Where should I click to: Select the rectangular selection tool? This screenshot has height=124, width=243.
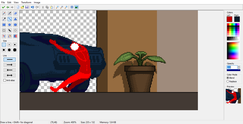[4, 30]
